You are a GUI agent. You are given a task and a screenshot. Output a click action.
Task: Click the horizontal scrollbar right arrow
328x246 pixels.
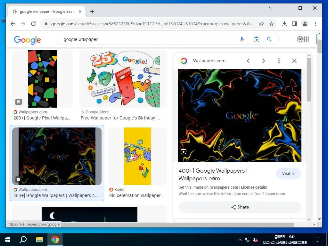[x=314, y=225]
